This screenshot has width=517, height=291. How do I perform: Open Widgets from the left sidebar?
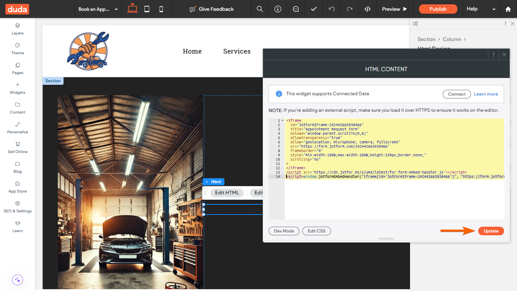coord(18,88)
